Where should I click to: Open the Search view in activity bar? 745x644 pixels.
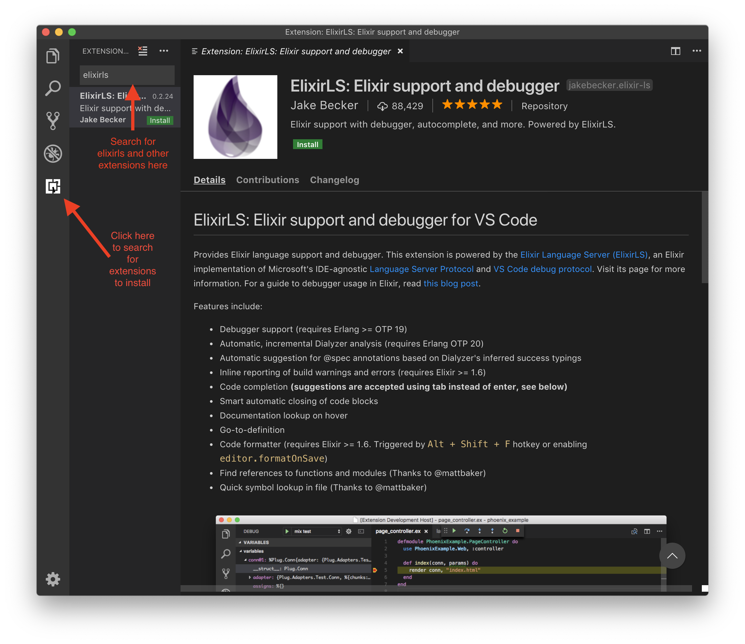[53, 88]
